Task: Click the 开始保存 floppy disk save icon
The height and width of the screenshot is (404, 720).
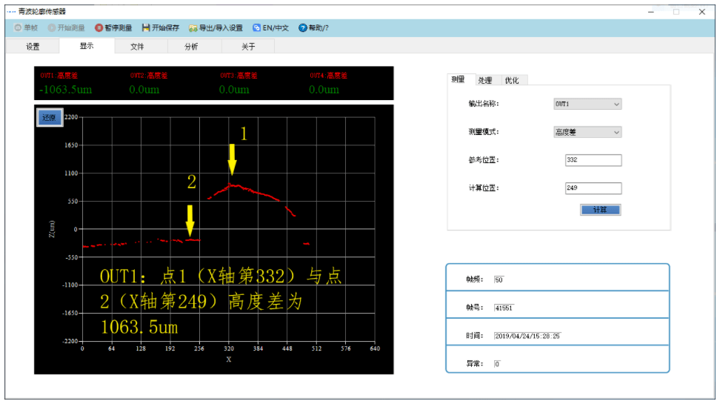Action: point(146,28)
